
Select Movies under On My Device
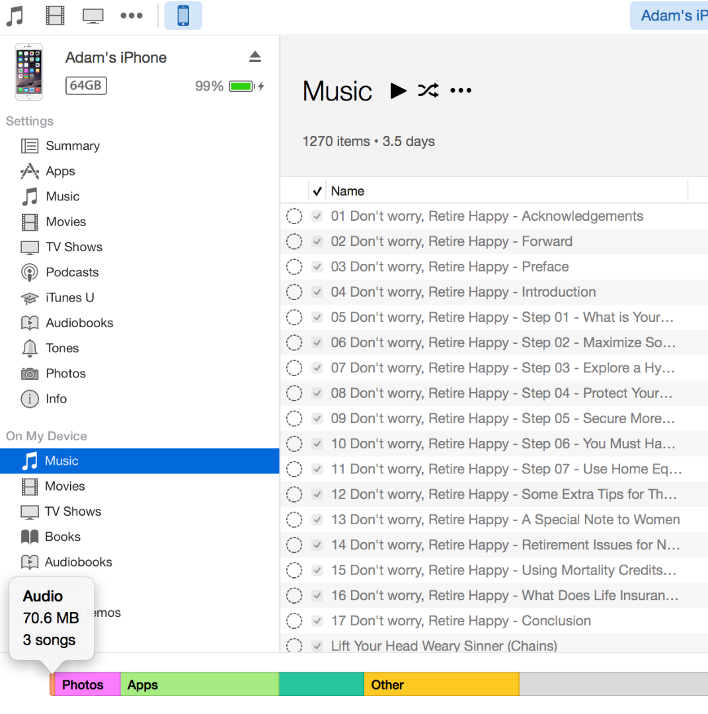pyautogui.click(x=53, y=487)
